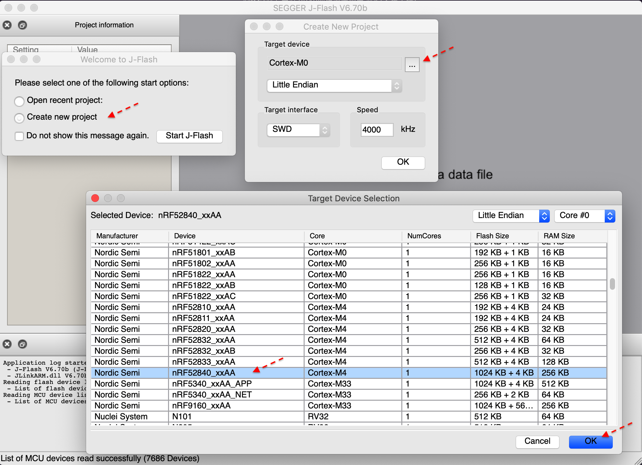Open the Core #0 dropdown
The width and height of the screenshot is (642, 465).
tap(585, 216)
